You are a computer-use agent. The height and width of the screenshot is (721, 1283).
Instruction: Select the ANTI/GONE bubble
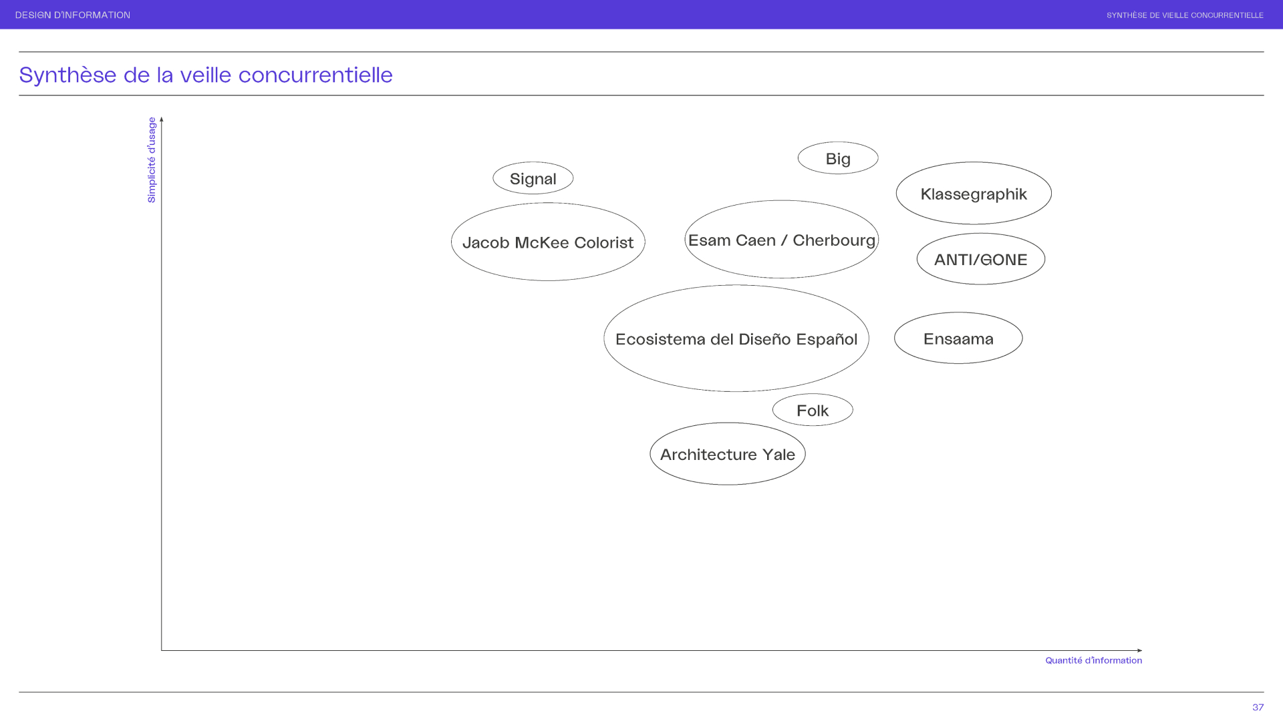click(980, 259)
